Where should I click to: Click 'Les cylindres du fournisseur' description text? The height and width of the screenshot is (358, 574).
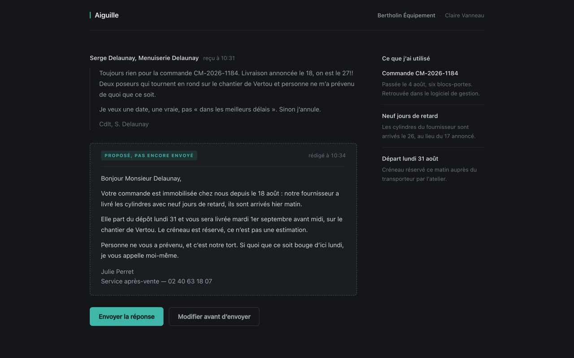[429, 132]
